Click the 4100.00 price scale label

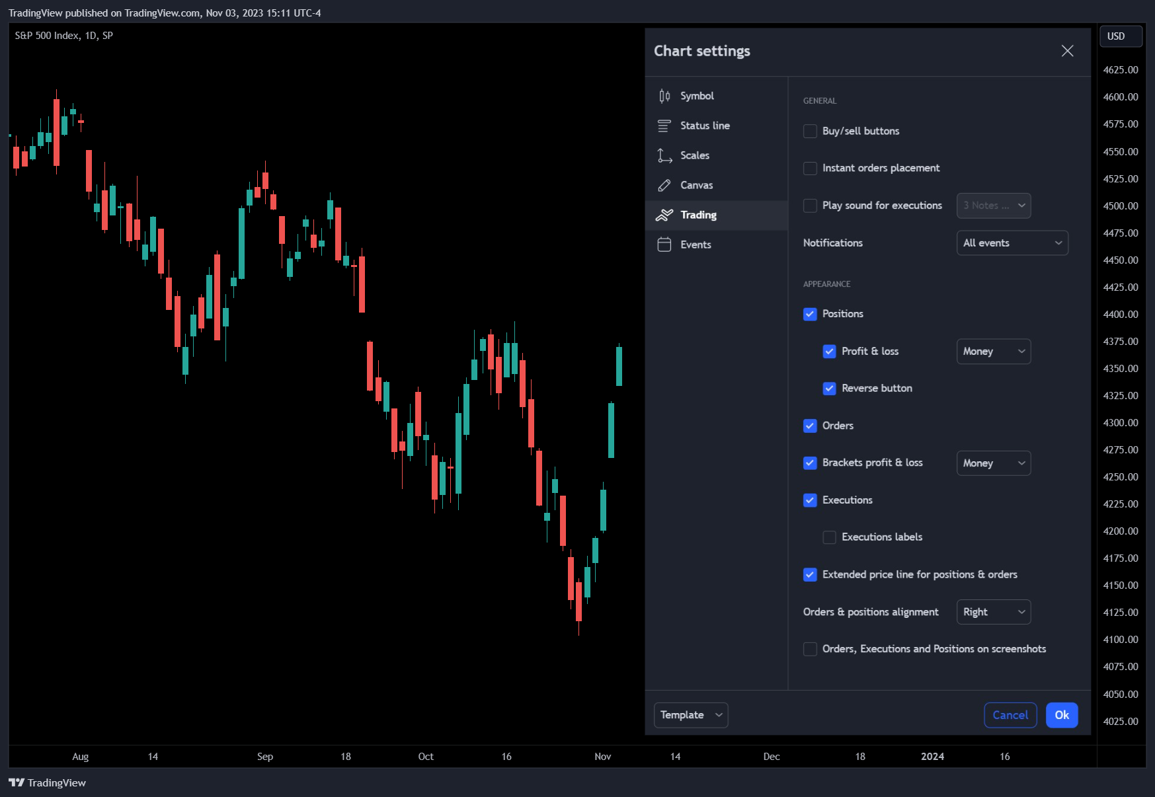click(x=1121, y=640)
